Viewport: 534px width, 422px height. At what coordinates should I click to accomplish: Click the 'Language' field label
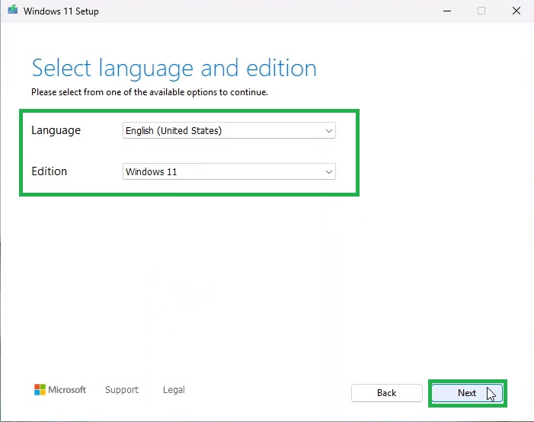point(56,130)
